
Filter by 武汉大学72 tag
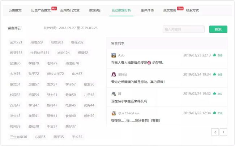(x=55, y=74)
